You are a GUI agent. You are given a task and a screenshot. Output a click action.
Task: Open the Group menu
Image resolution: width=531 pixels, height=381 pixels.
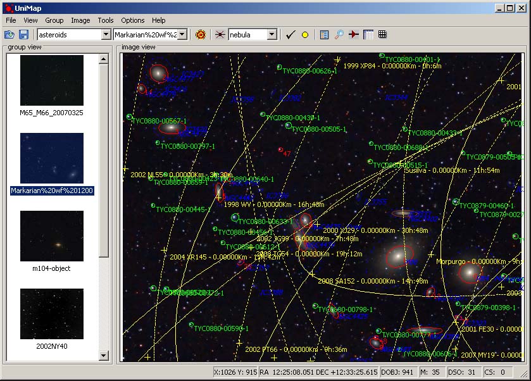(54, 20)
